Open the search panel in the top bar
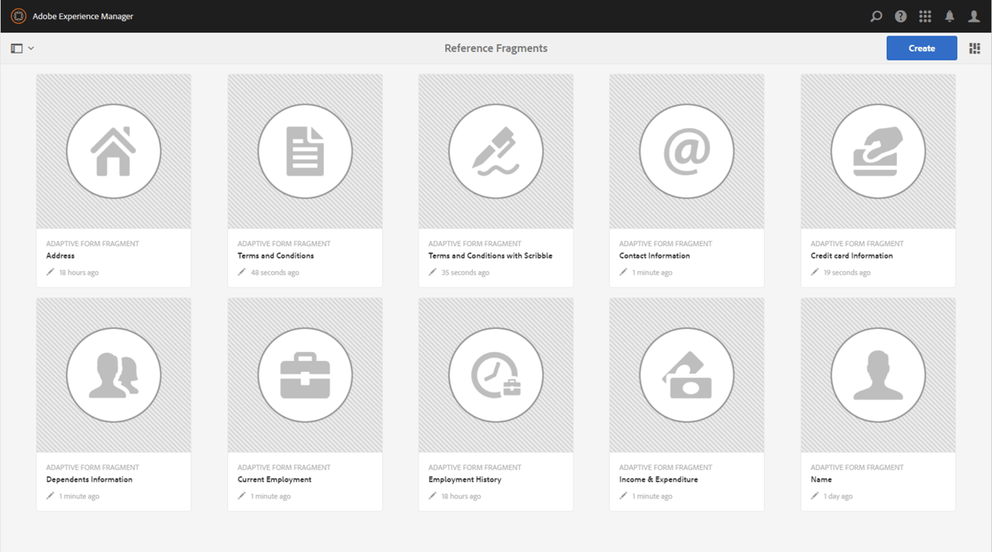The image size is (992, 552). 875,16
